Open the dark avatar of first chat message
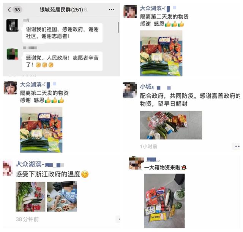 (x=12, y=26)
